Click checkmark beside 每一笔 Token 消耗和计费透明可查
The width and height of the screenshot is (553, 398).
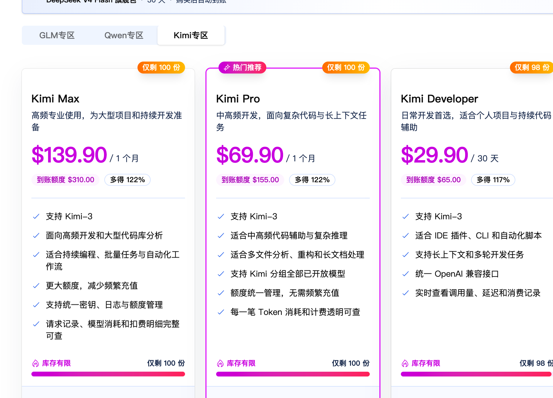221,312
